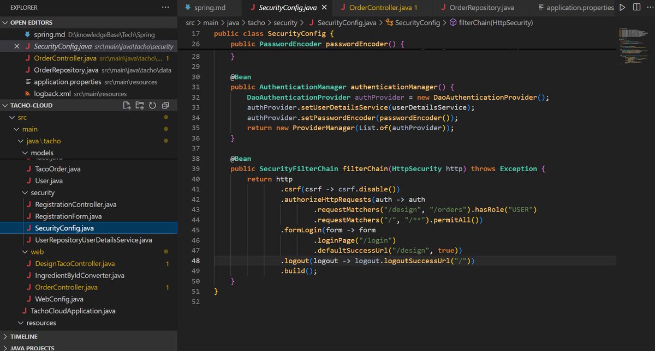This screenshot has height=351, width=655.
Task: Expand the JAVA PROJECTS section
Action: pos(88,348)
